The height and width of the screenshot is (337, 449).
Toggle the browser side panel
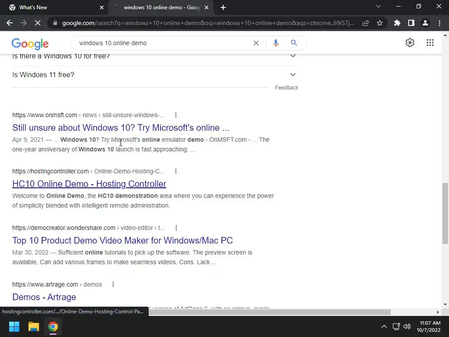tap(411, 23)
